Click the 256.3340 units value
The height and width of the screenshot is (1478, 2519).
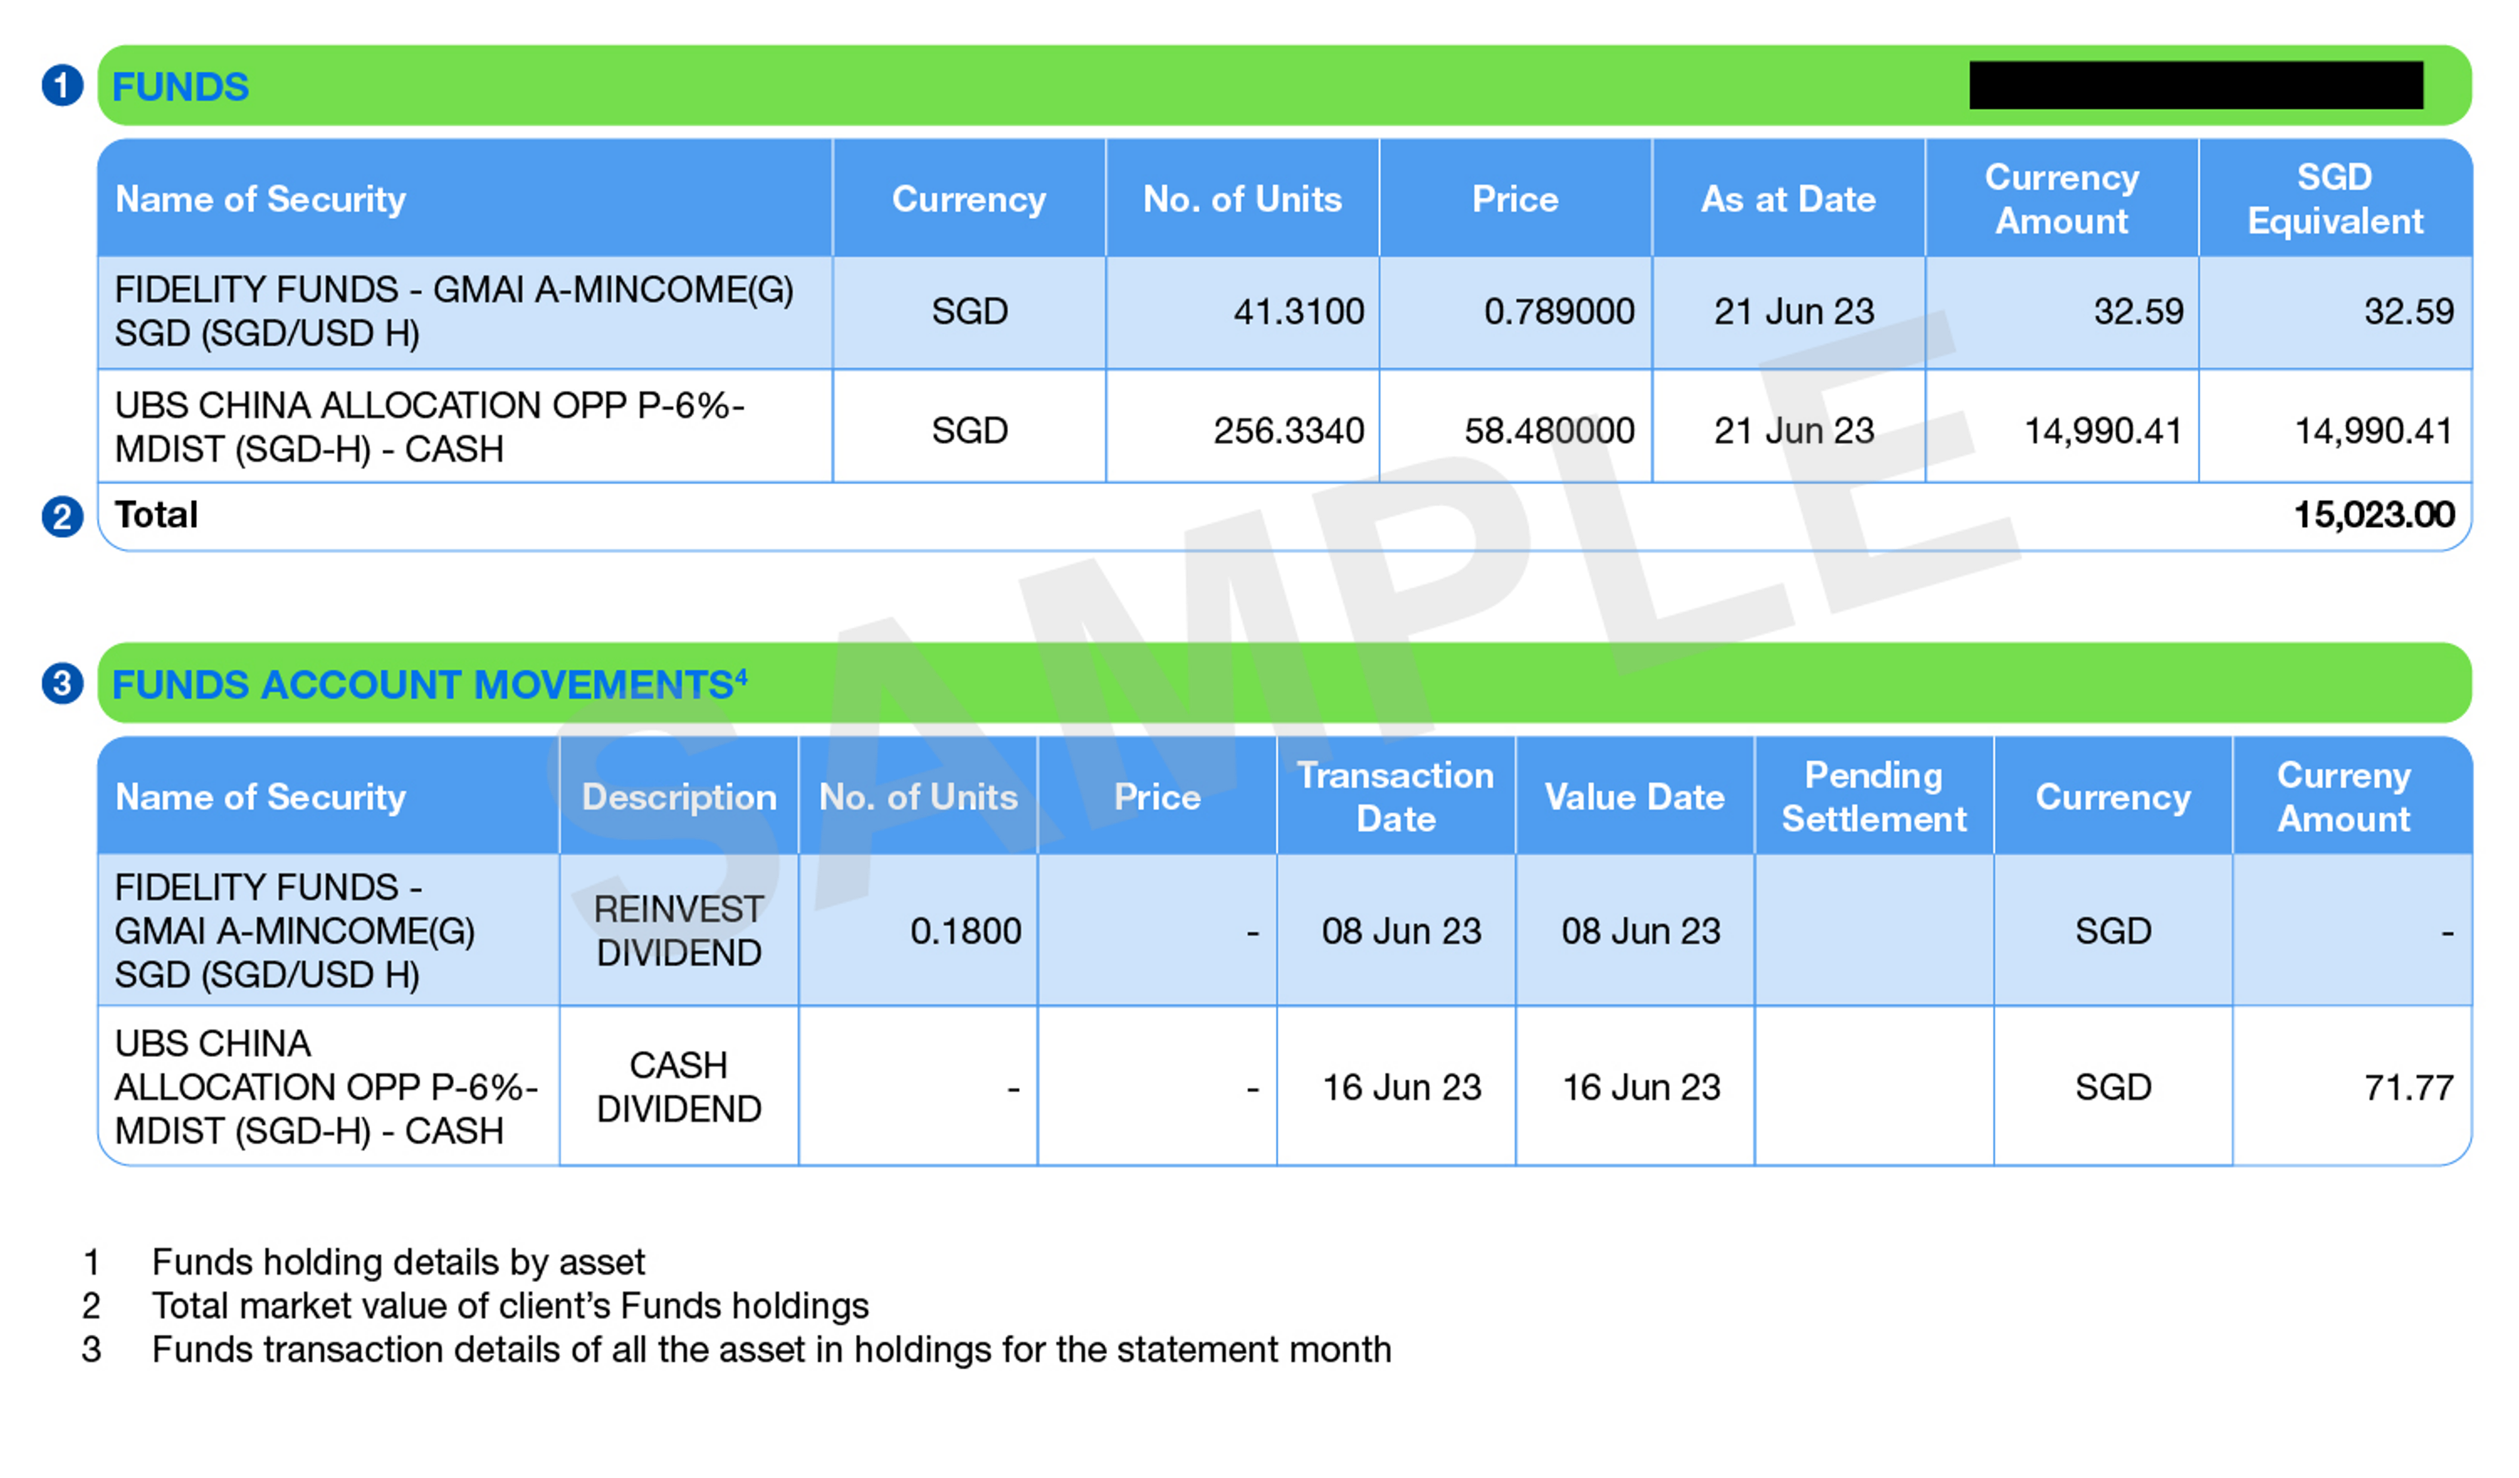pos(1289,431)
